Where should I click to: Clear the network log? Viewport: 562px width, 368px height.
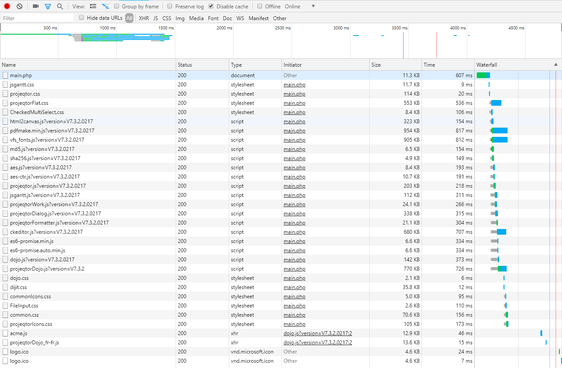[x=19, y=7]
